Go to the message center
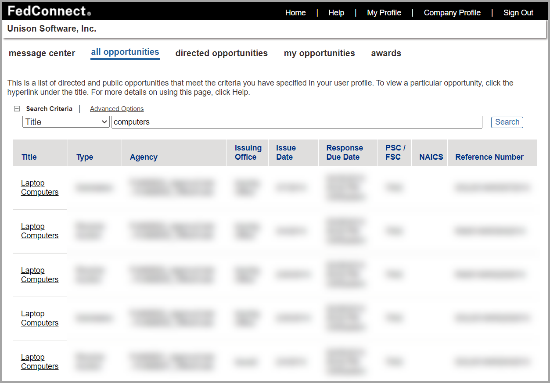The image size is (550, 383). [42, 53]
